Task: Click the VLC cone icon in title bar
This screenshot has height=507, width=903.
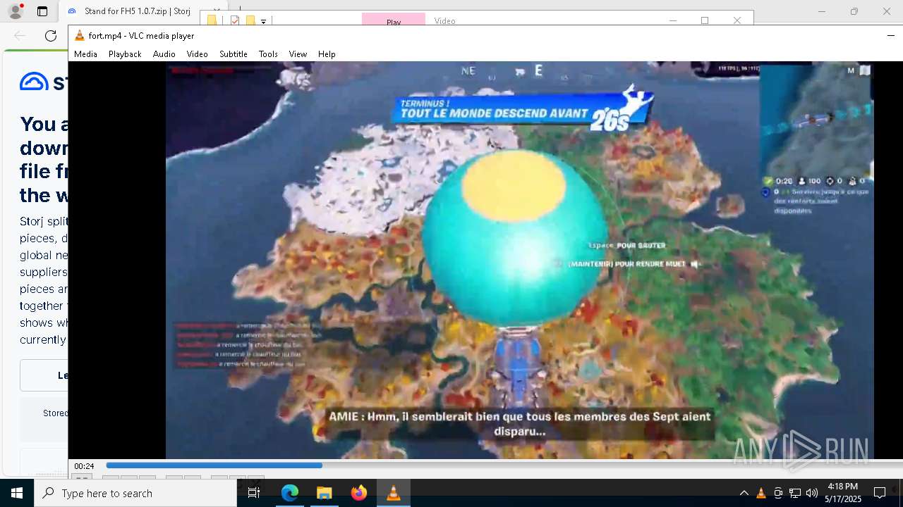Action: pos(80,36)
